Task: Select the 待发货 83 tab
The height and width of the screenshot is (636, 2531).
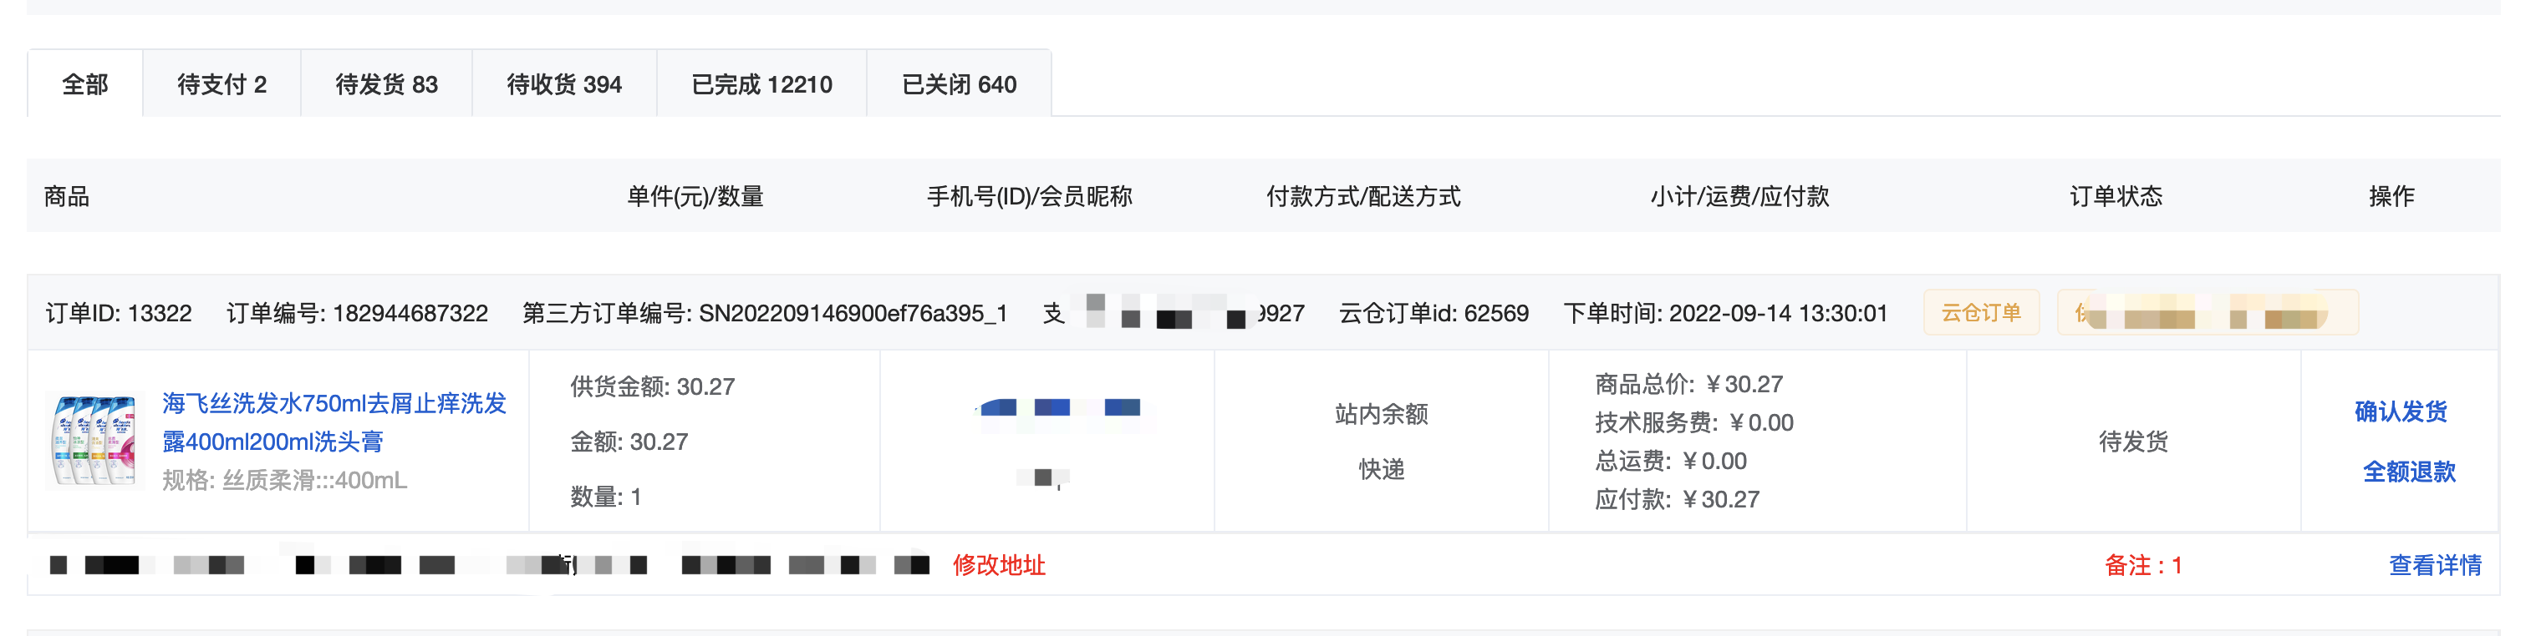Action: [386, 84]
